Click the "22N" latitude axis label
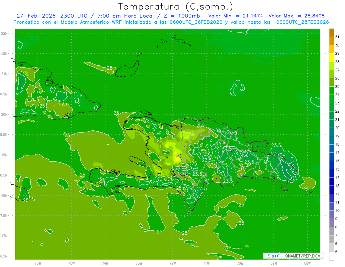 tap(5, 33)
